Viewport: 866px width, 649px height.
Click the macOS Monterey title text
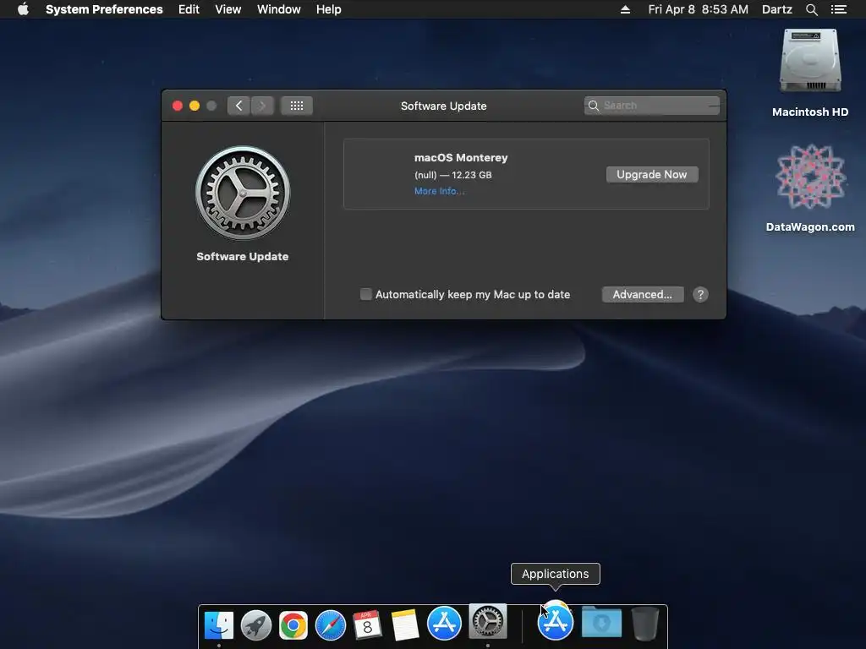coord(461,158)
